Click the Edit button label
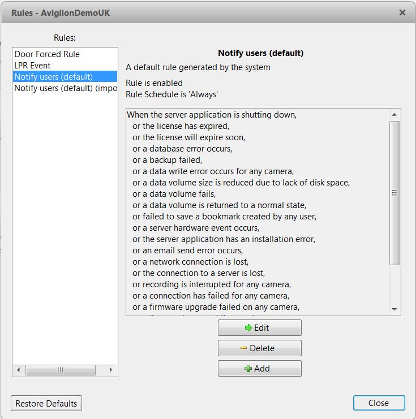The height and width of the screenshot is (419, 416). (261, 328)
